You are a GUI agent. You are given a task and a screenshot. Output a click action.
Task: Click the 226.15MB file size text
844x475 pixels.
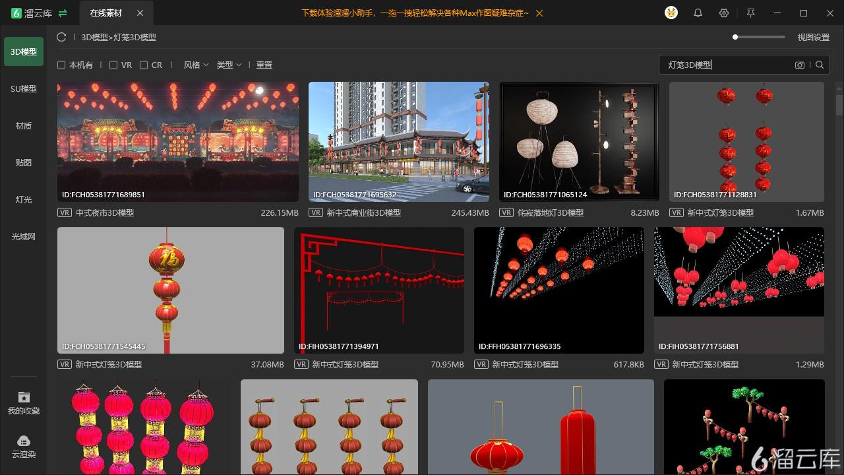tap(280, 212)
